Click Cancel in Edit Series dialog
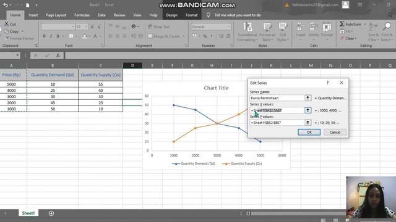396x222 pixels. pyautogui.click(x=335, y=132)
